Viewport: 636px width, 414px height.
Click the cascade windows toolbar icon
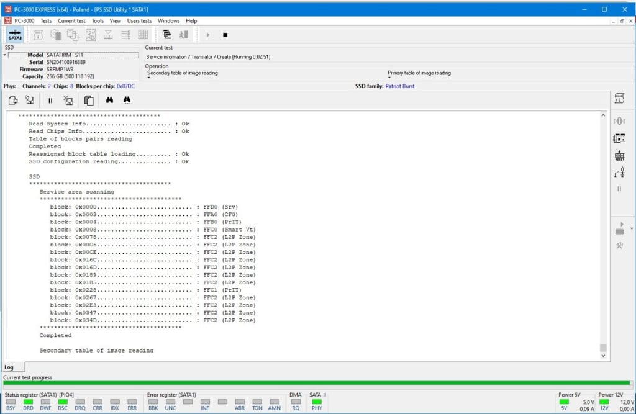[x=167, y=35]
